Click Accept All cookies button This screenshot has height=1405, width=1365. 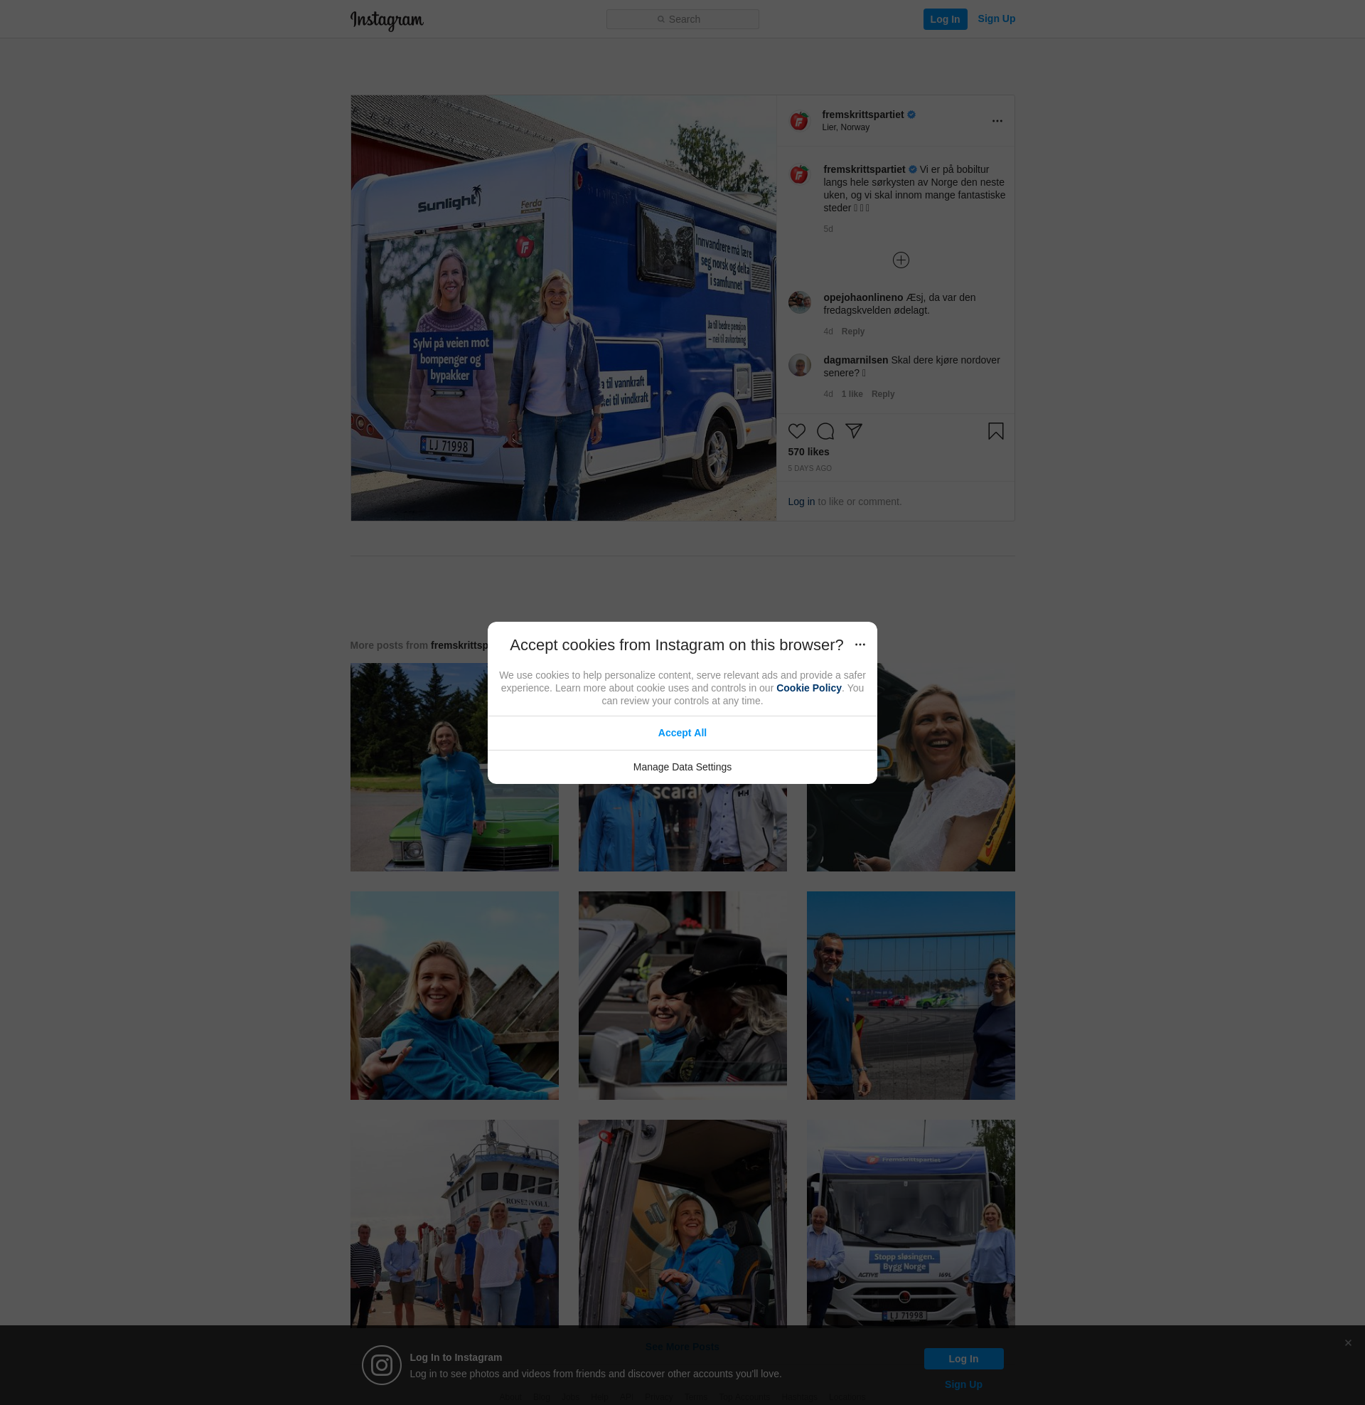pyautogui.click(x=682, y=733)
